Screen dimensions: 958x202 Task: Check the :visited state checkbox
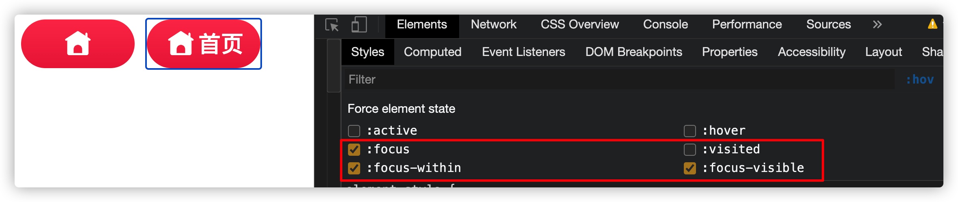pos(690,149)
